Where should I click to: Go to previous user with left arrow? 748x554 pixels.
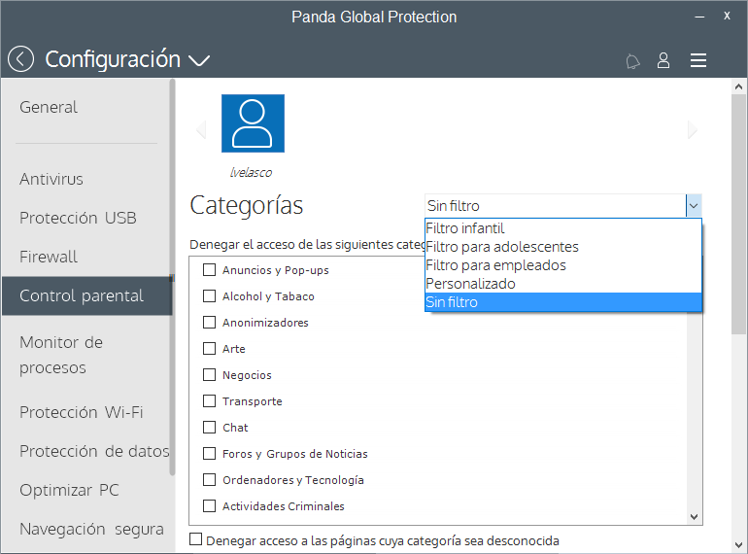pos(201,129)
